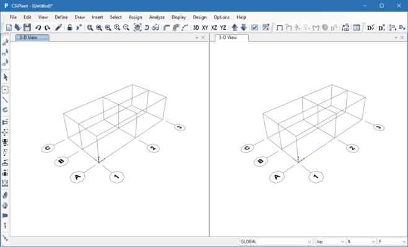
Task: Undo the last action
Action: 38,28
